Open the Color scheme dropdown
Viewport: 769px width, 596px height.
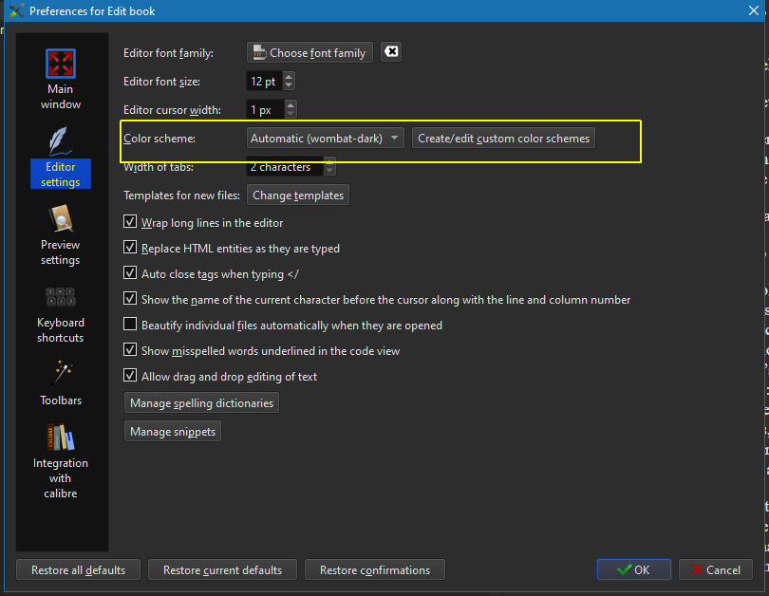325,139
